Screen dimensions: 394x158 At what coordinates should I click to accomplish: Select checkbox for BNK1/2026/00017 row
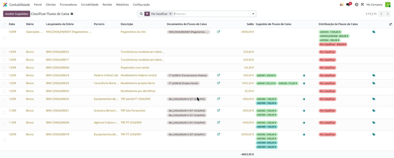pyautogui.click(x=5, y=60)
